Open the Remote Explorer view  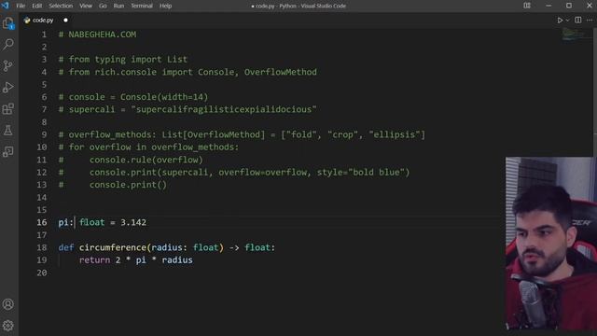[x=8, y=151]
